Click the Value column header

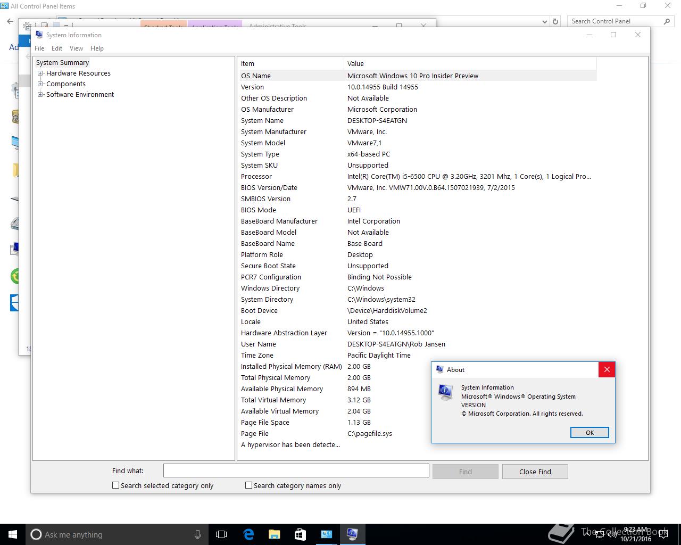470,63
